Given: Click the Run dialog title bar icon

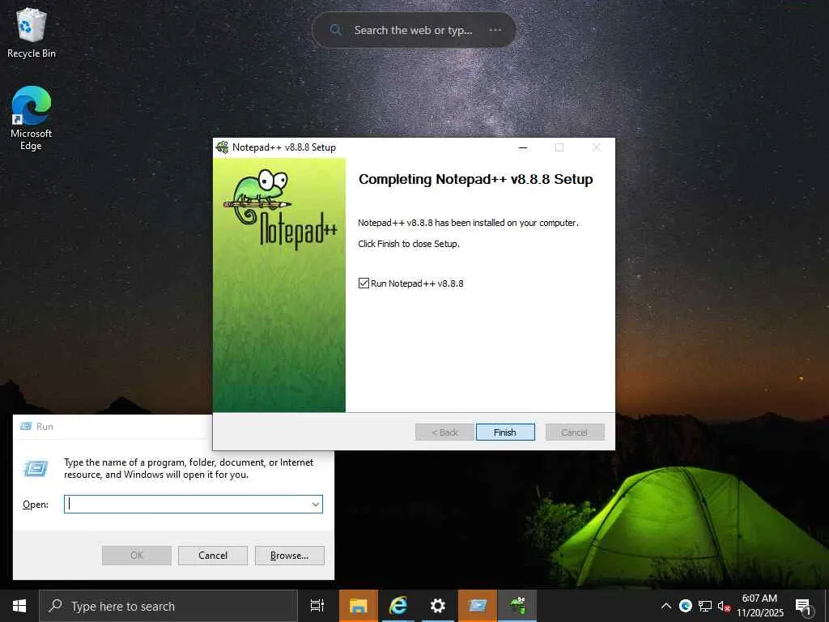Looking at the screenshot, I should click(x=26, y=426).
